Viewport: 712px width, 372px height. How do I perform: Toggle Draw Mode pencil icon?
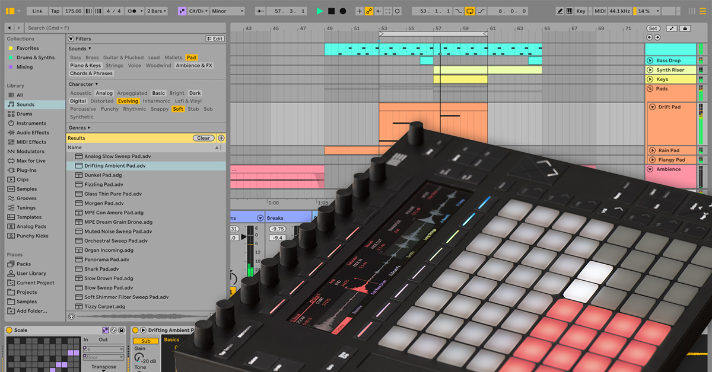coord(560,11)
